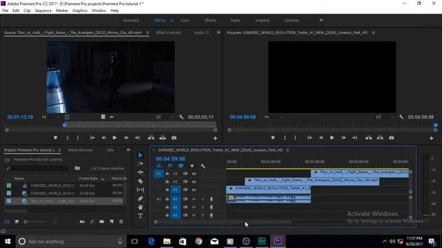Enable voice-over record on A3
Viewport: 442px width, 248px height.
[211, 216]
